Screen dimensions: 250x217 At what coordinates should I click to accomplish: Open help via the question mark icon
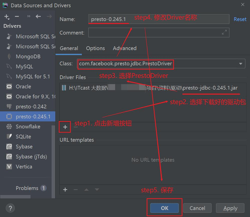click(x=10, y=208)
